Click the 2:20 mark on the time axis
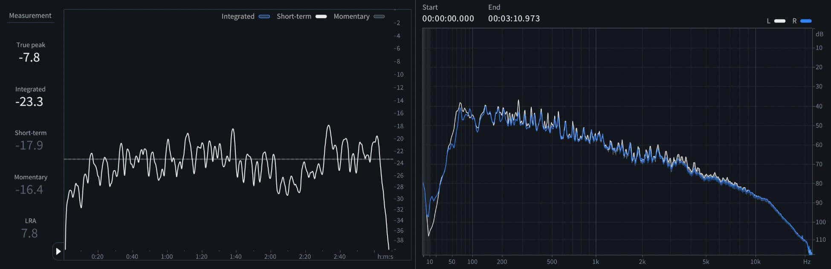 305,257
